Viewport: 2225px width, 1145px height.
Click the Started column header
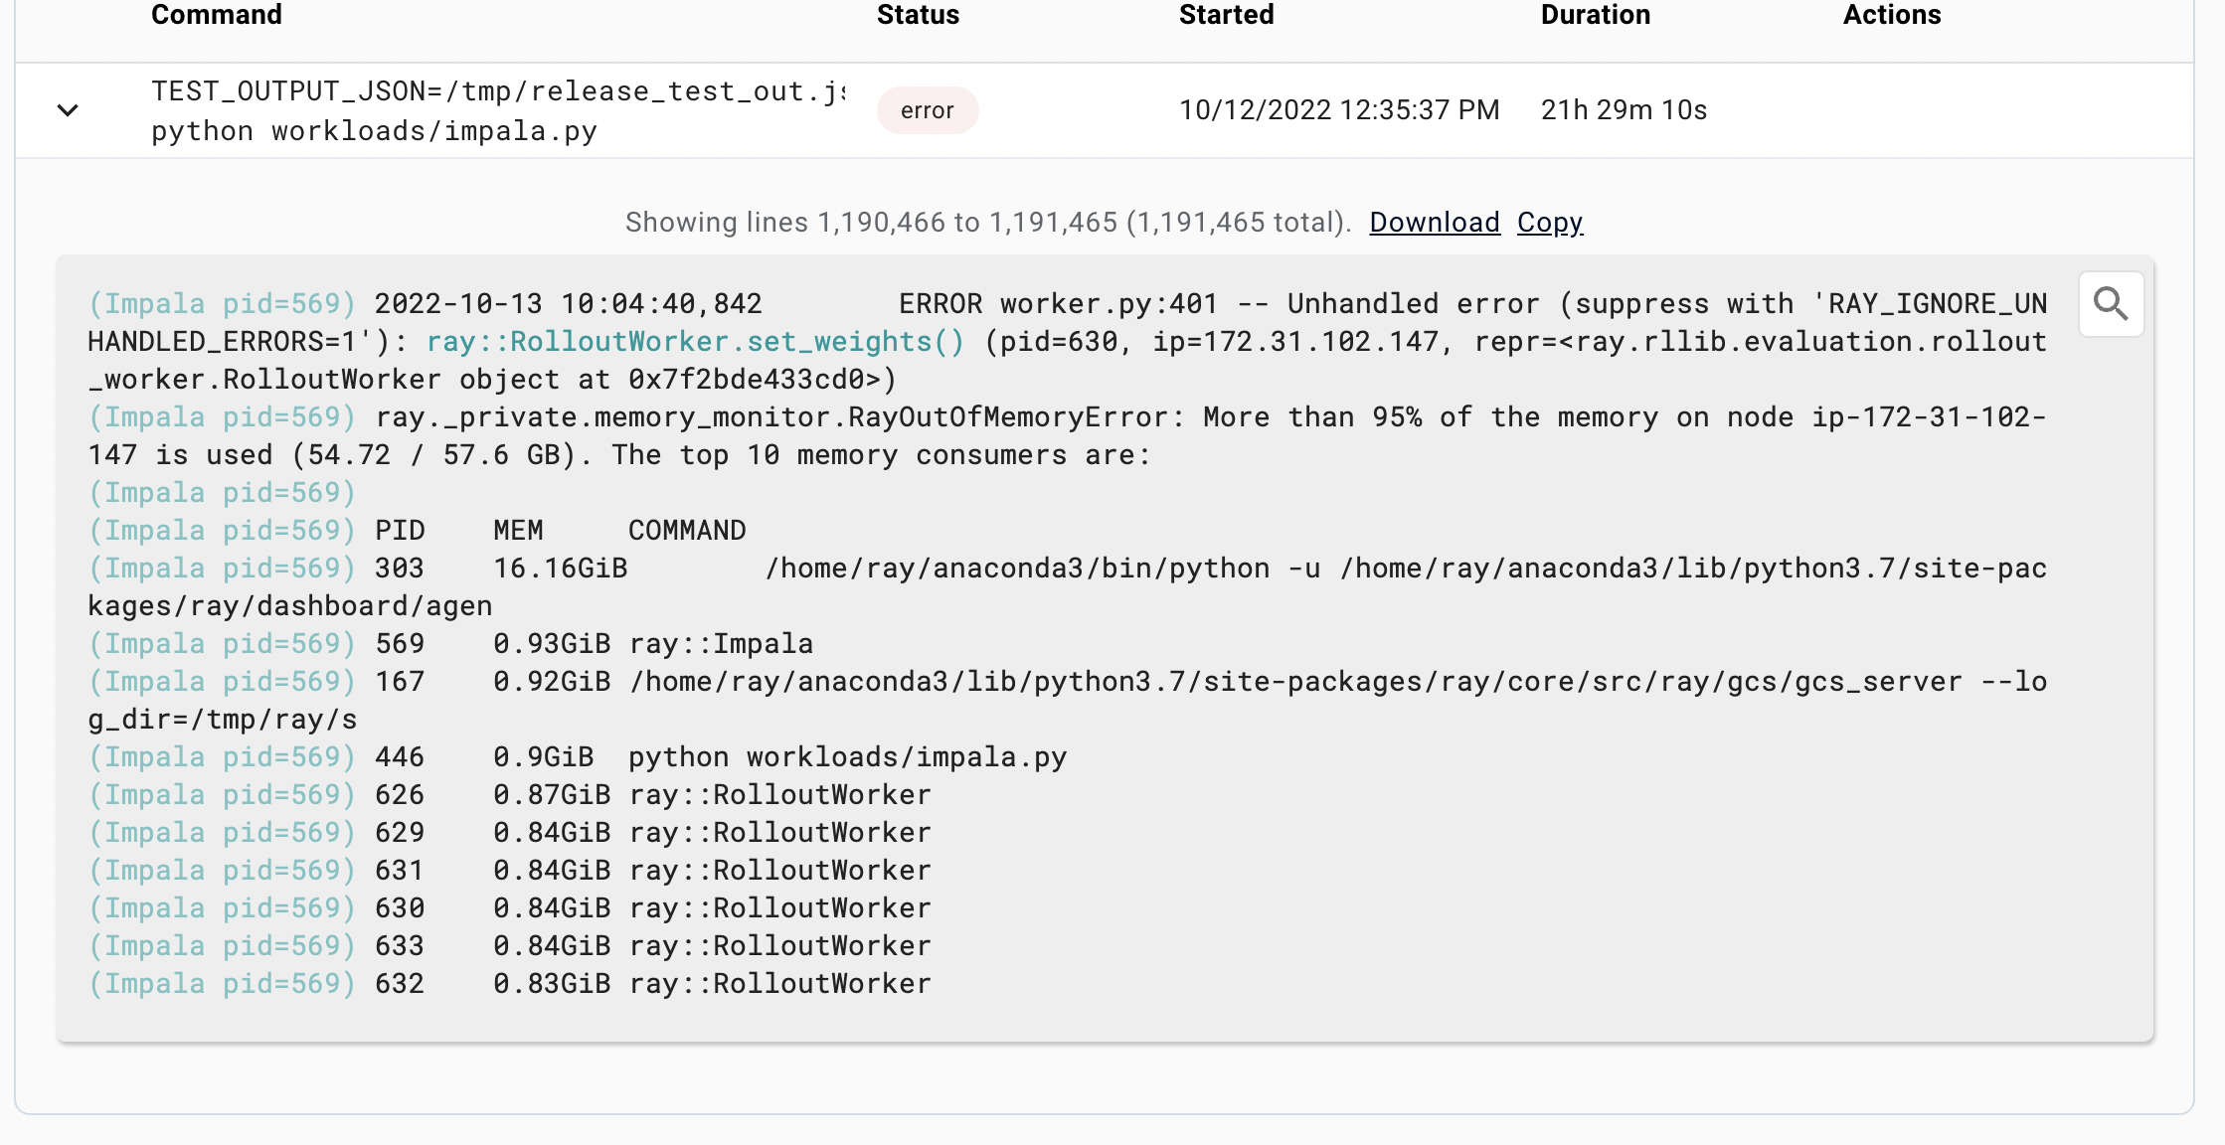pyautogui.click(x=1226, y=15)
